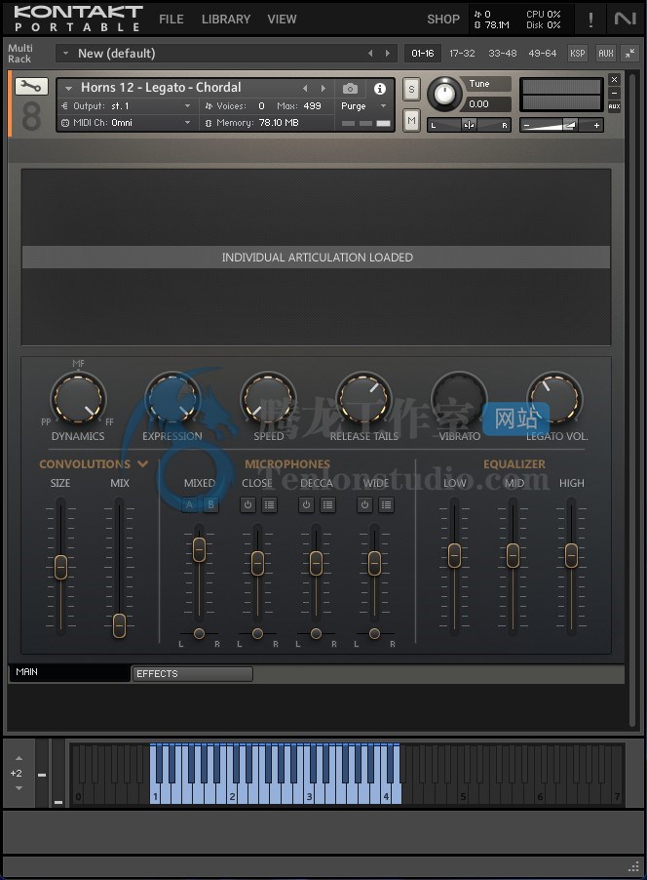Open the Purge dropdown menu

click(363, 106)
